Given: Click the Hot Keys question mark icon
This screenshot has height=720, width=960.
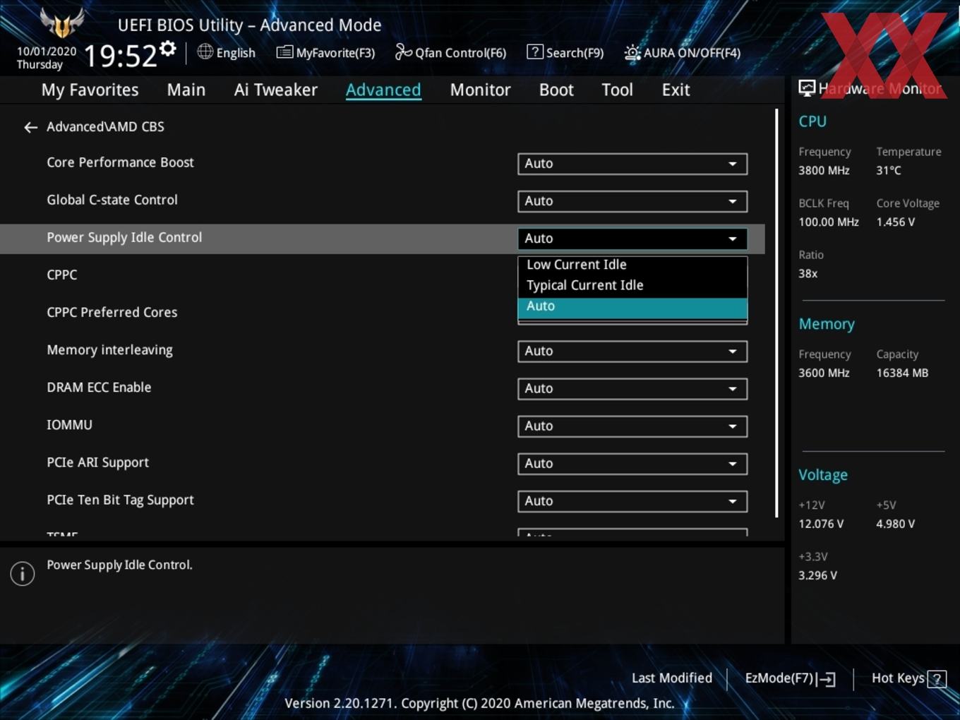Looking at the screenshot, I should 937,679.
